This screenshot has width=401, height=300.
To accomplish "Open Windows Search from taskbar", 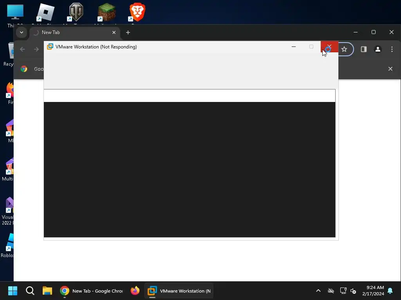I will tap(30, 291).
